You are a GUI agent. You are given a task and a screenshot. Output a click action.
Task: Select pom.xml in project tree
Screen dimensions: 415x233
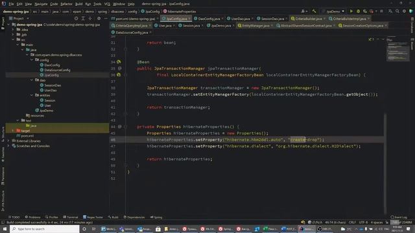coord(25,136)
